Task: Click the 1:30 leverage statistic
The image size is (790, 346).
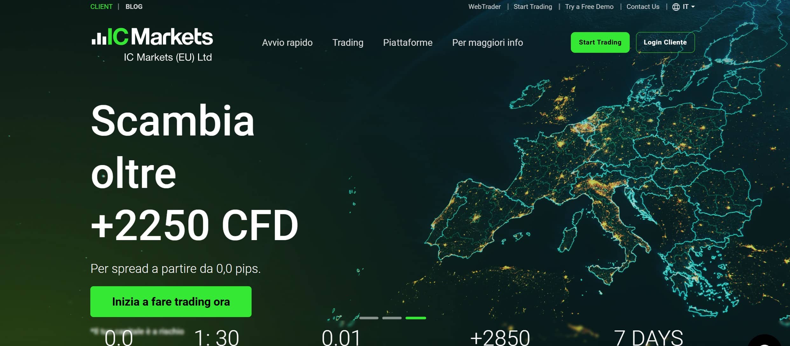Action: click(216, 338)
